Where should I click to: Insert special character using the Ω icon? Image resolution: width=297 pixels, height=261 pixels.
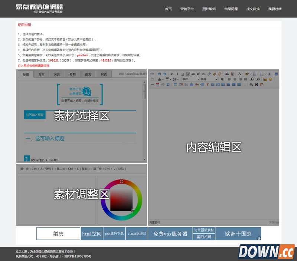[x=168, y=84]
